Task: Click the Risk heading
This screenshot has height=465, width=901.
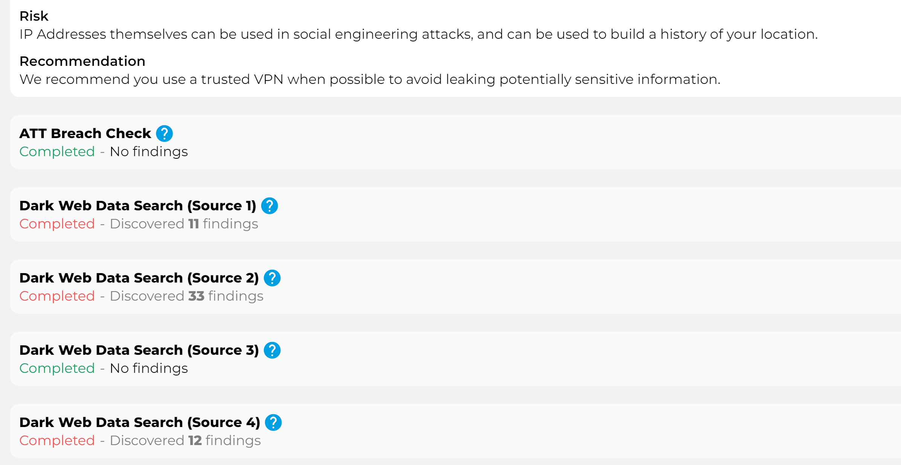Action: tap(34, 16)
